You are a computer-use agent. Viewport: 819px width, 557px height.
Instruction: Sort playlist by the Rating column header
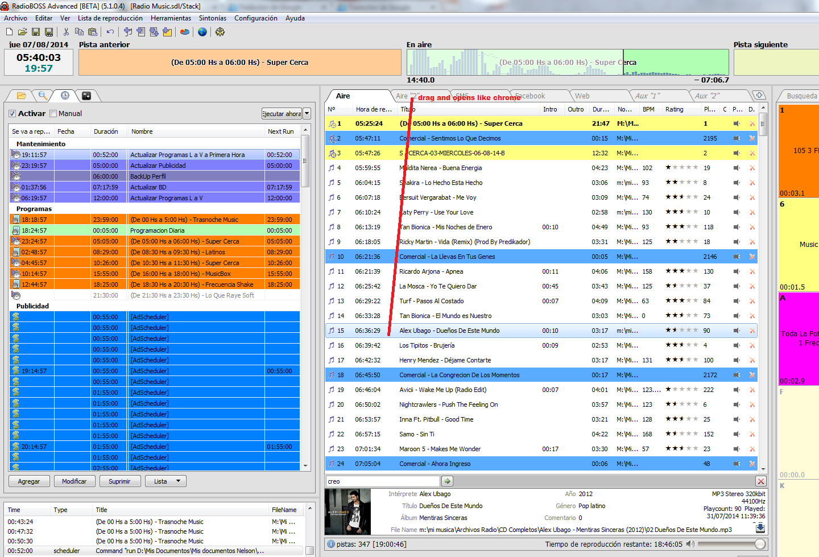point(681,109)
